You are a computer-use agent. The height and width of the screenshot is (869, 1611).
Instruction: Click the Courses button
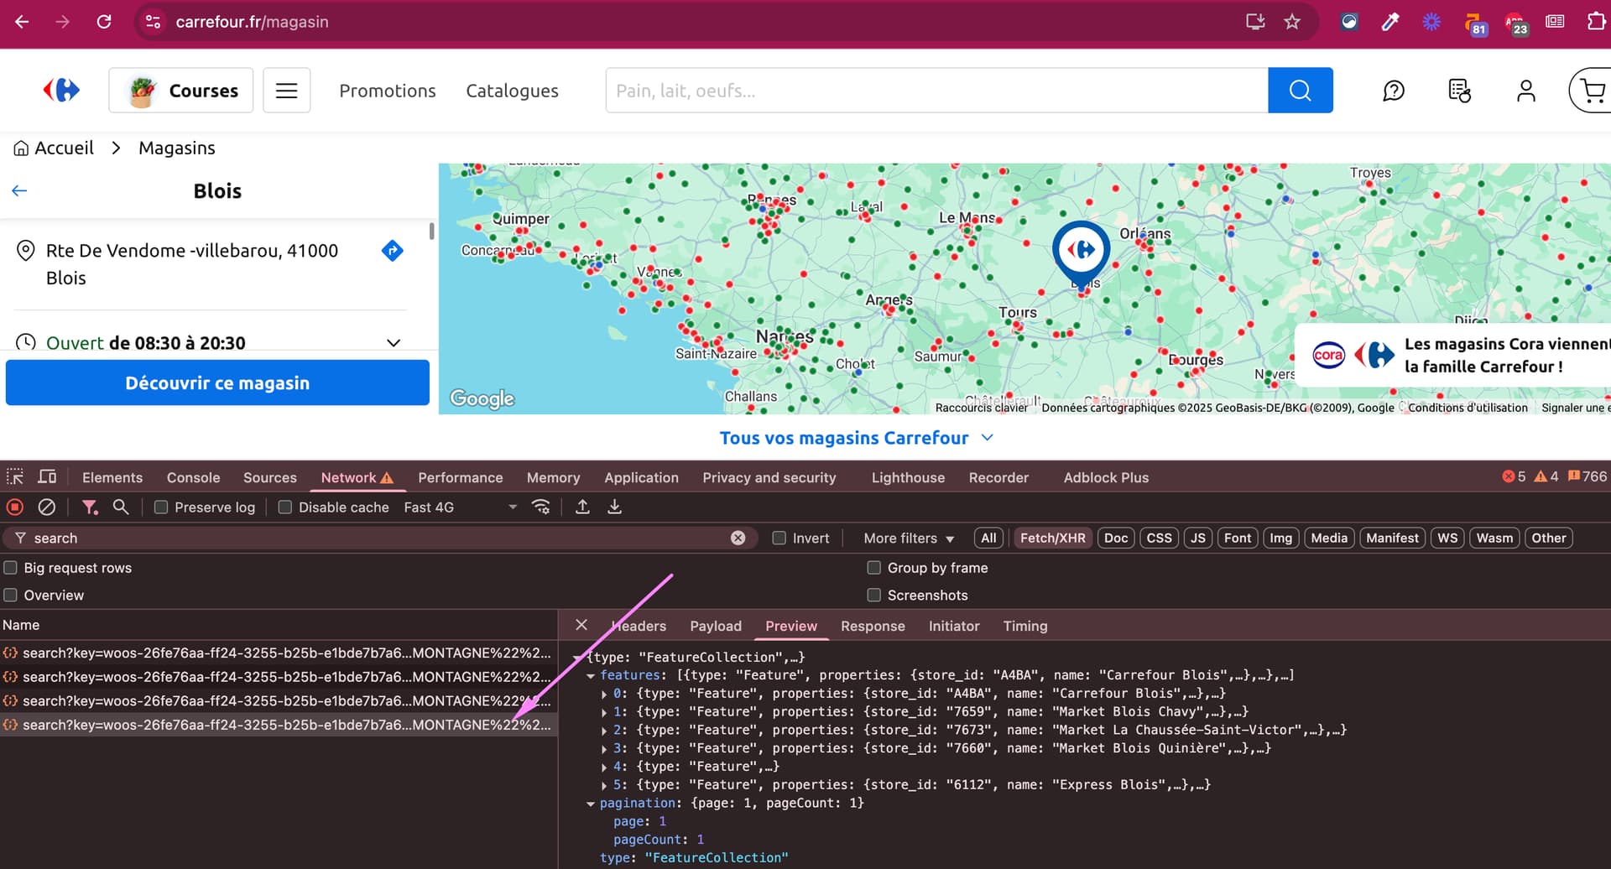tap(181, 91)
